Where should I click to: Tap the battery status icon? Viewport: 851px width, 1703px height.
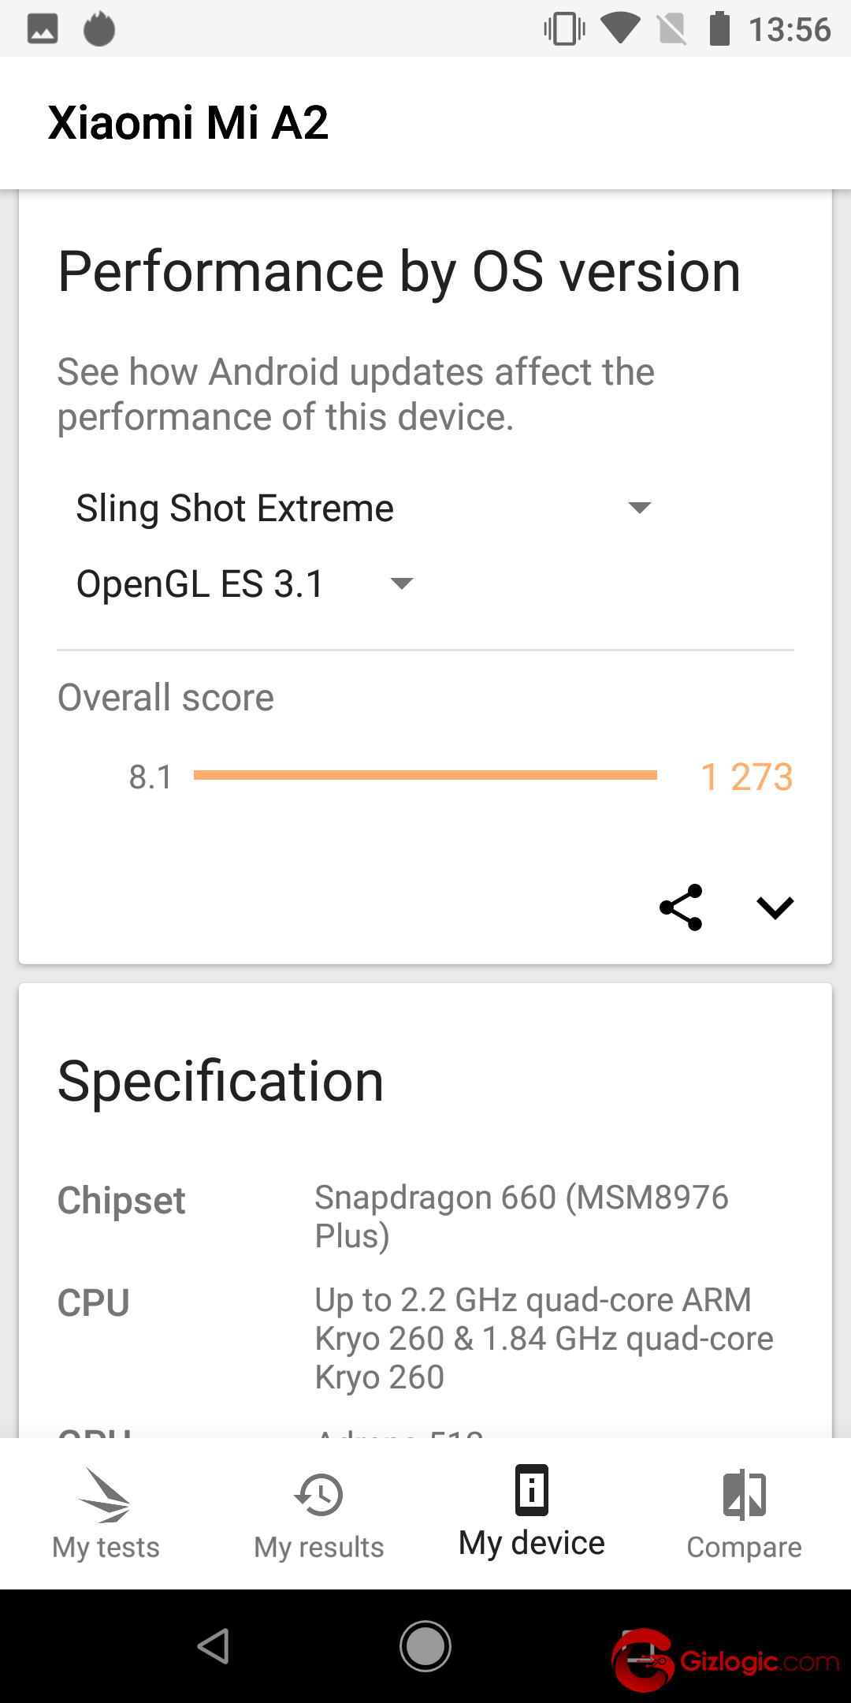[719, 29]
